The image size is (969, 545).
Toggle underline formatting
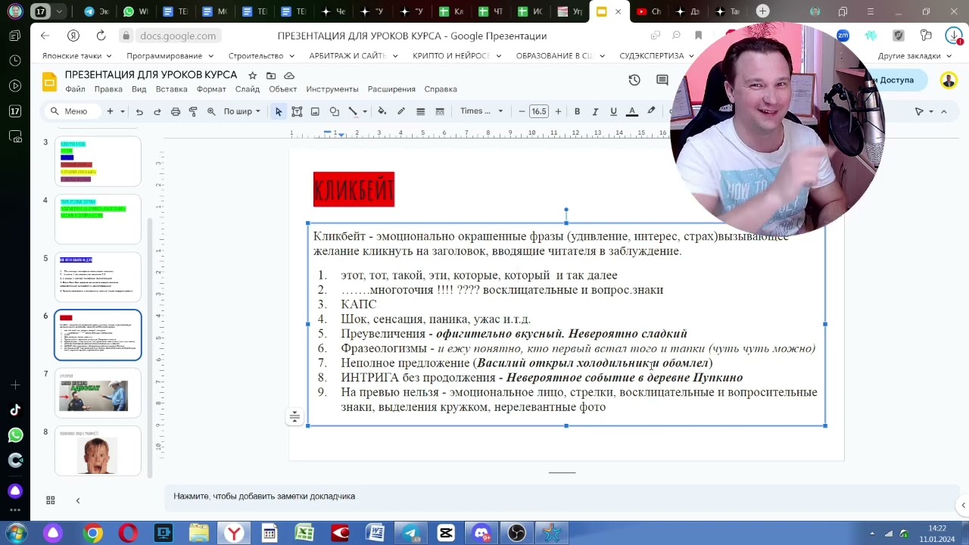tap(613, 111)
